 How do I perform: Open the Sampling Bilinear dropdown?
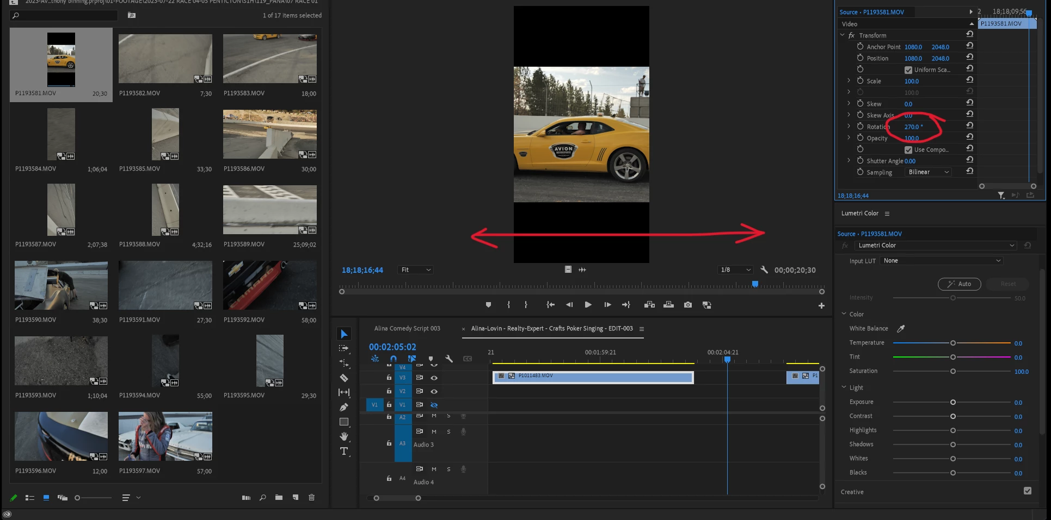[x=929, y=172]
